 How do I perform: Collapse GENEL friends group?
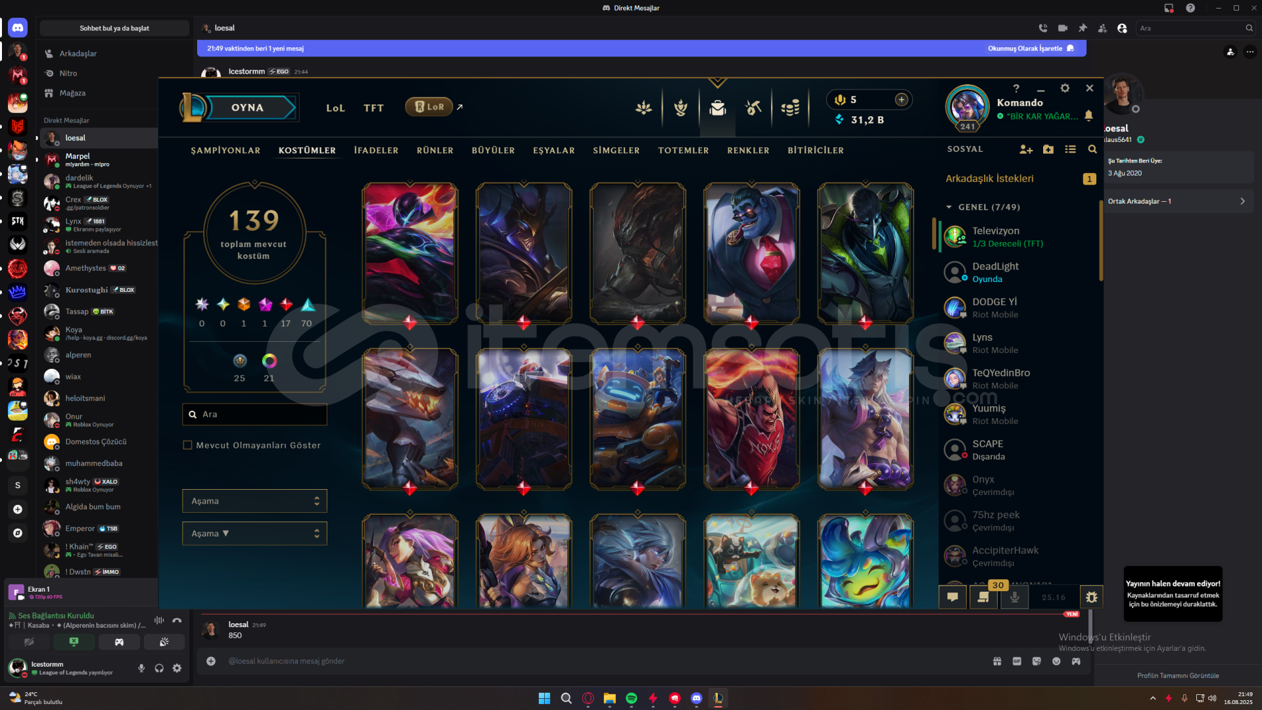coord(949,207)
